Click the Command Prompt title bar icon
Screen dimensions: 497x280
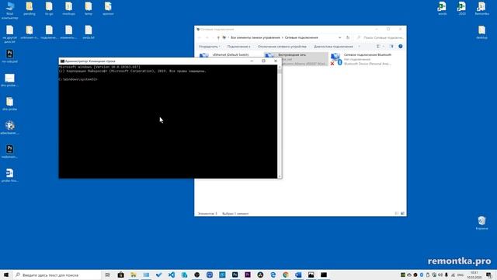[x=62, y=61]
